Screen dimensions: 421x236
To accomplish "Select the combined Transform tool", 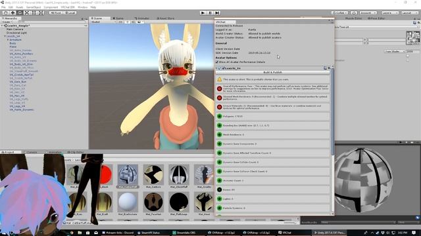I will tap(41, 13).
